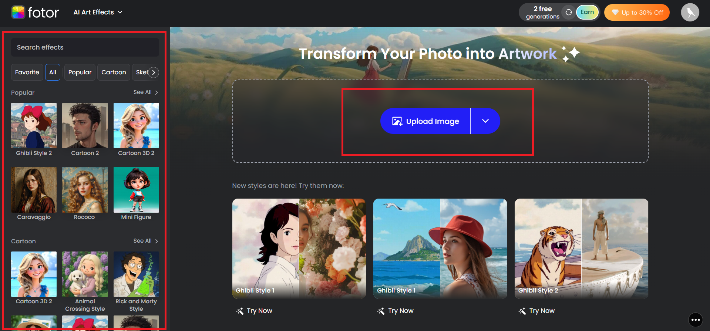
Task: Click the Fotor logo
Action: pyautogui.click(x=35, y=13)
